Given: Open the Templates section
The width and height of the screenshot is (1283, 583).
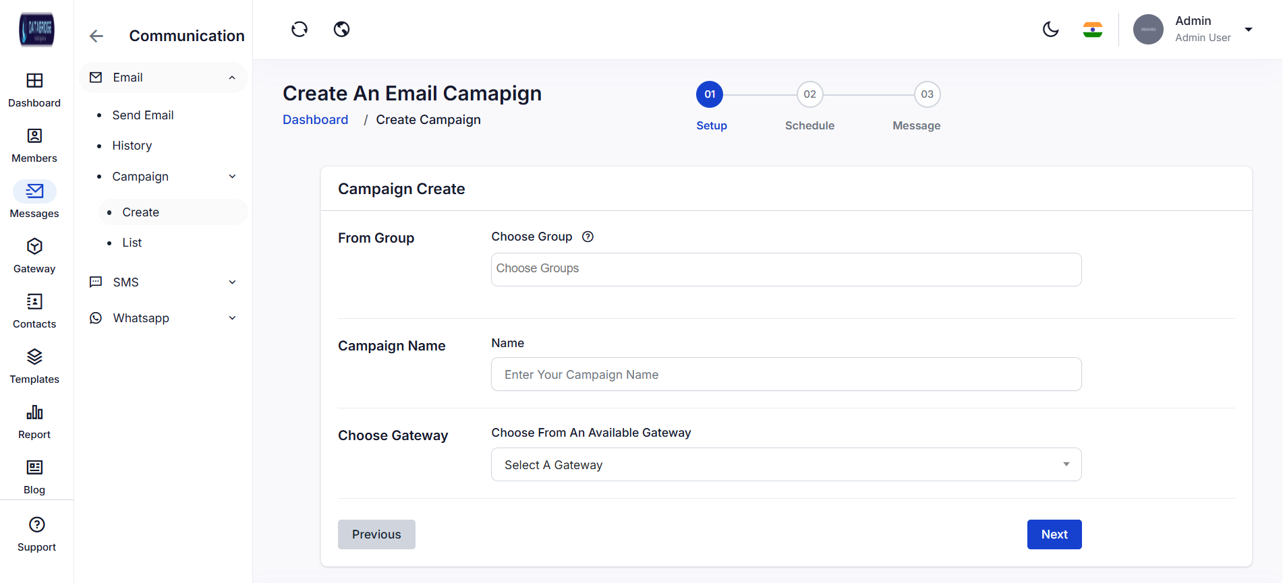Looking at the screenshot, I should (x=34, y=358).
